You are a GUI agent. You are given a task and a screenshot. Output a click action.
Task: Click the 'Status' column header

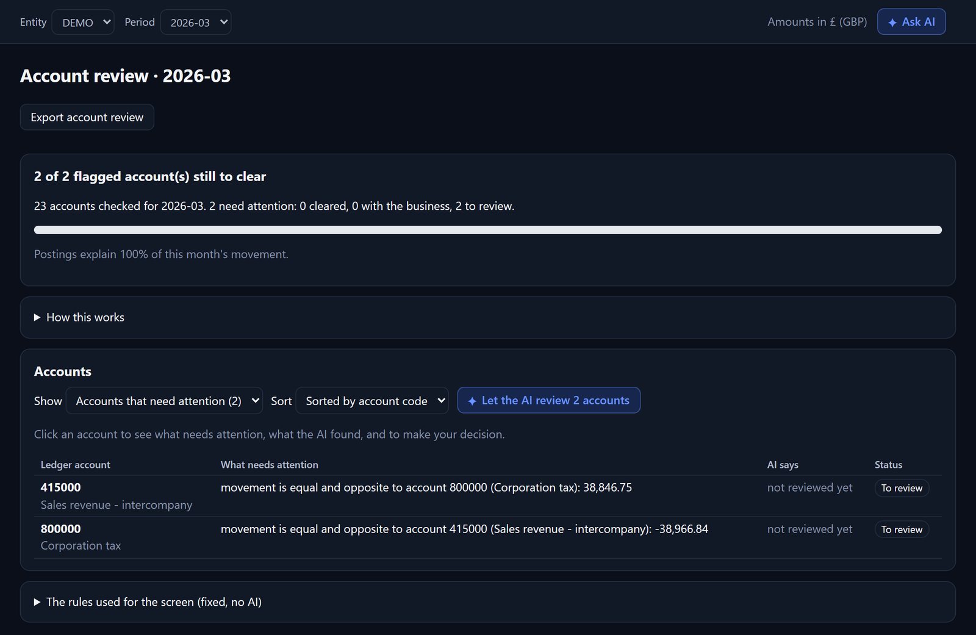(x=888, y=465)
